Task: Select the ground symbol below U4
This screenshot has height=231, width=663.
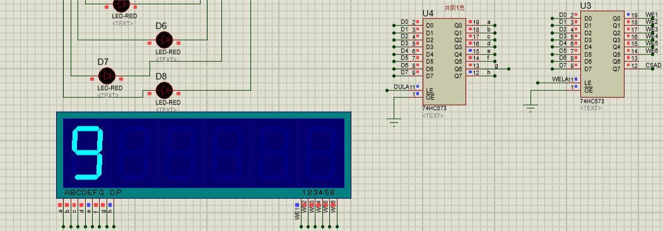Action: pos(394,122)
